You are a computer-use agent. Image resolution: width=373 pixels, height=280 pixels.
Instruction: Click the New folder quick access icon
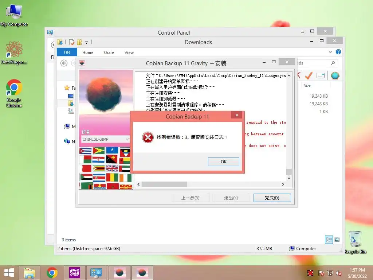tap(79, 42)
